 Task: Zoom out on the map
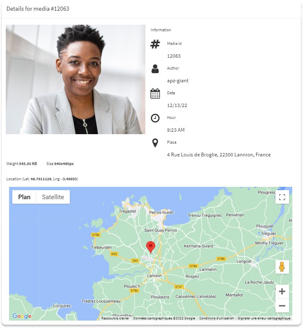282,306
